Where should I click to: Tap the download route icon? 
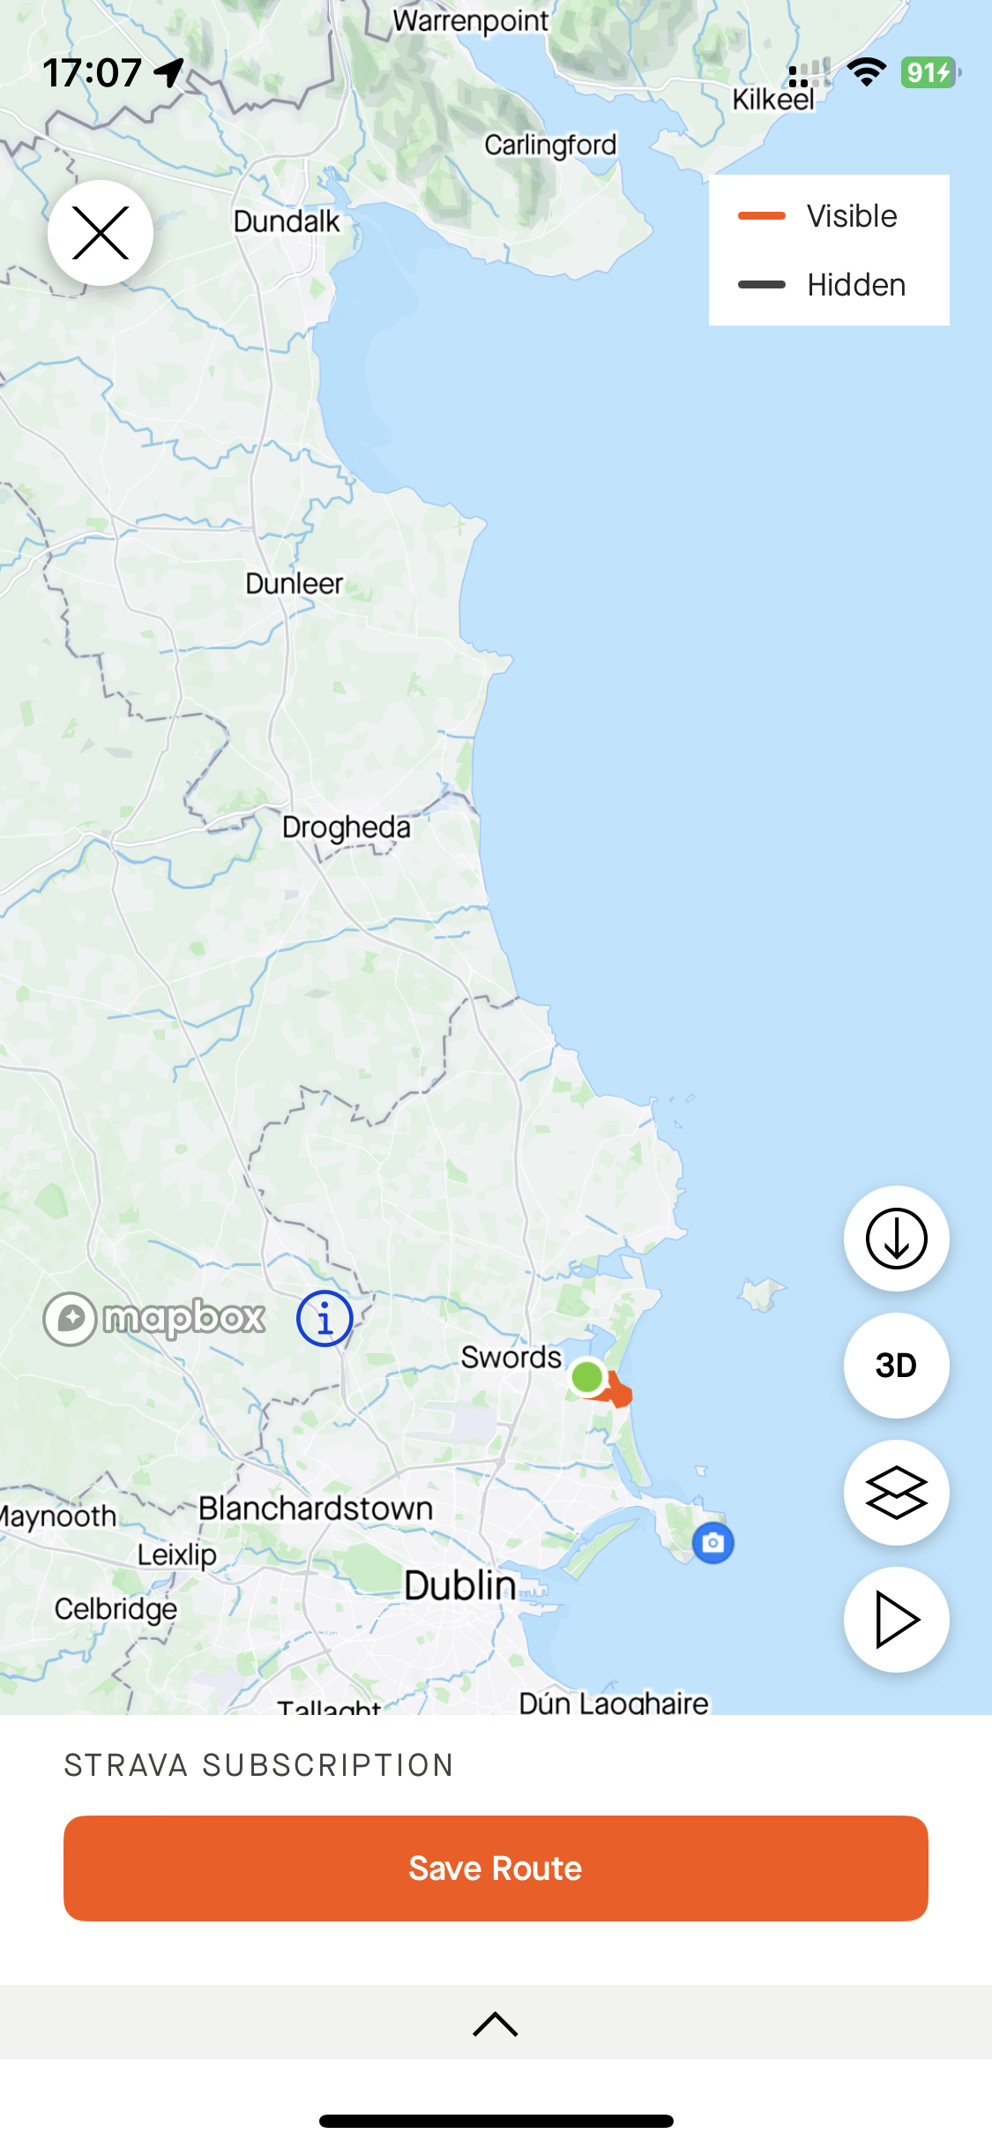coord(896,1239)
